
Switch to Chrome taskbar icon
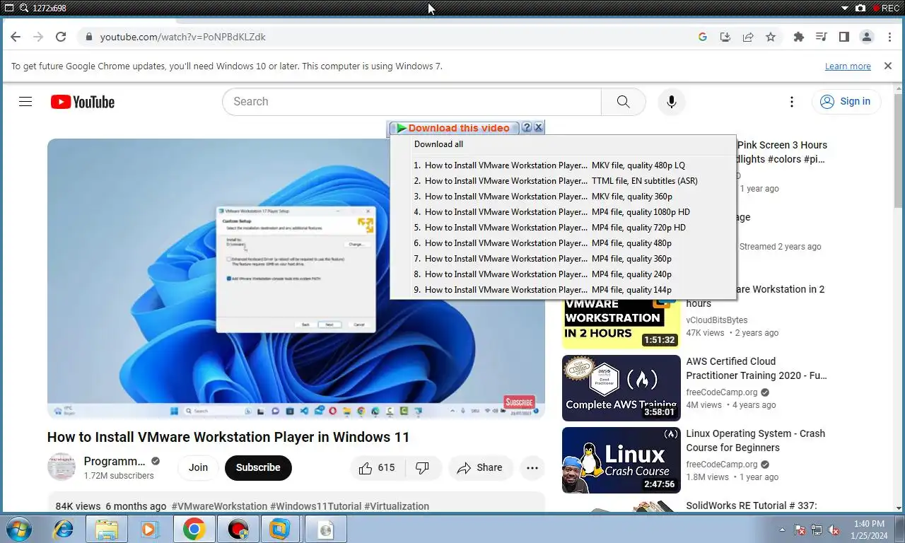194,529
